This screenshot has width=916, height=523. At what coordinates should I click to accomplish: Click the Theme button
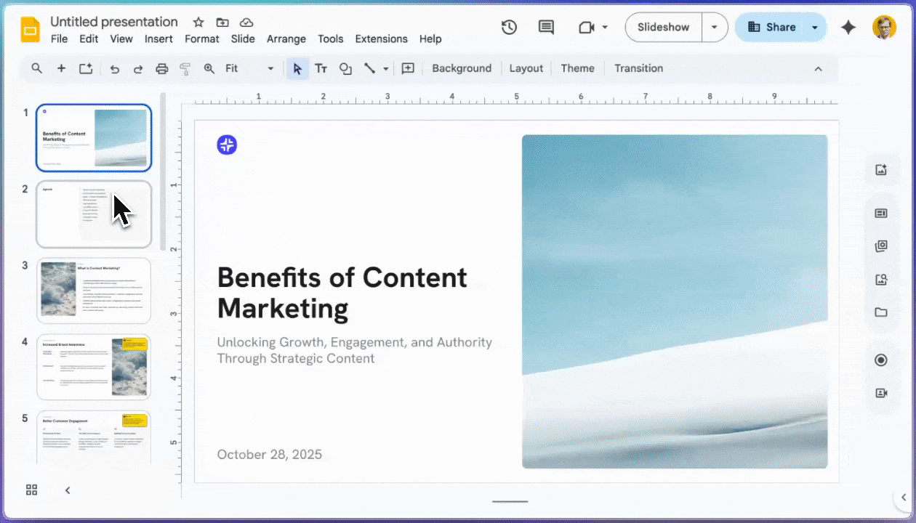577,68
